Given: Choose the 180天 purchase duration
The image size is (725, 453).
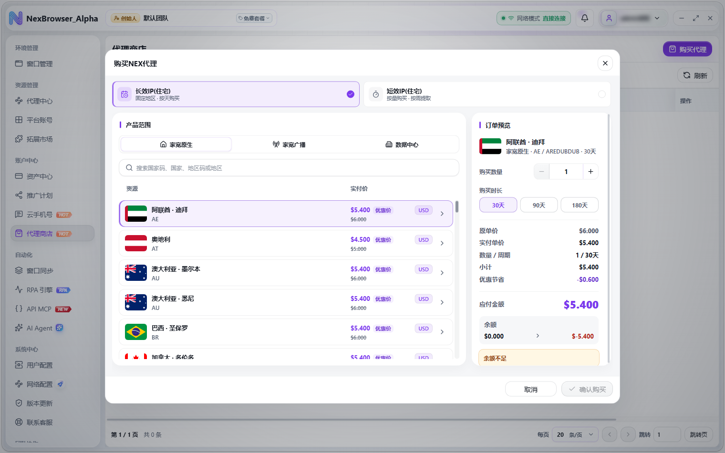Looking at the screenshot, I should (580, 205).
